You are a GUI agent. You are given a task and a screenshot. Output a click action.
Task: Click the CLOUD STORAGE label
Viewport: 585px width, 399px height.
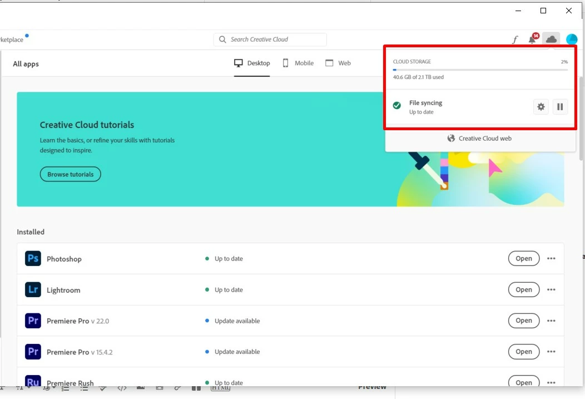tap(412, 62)
